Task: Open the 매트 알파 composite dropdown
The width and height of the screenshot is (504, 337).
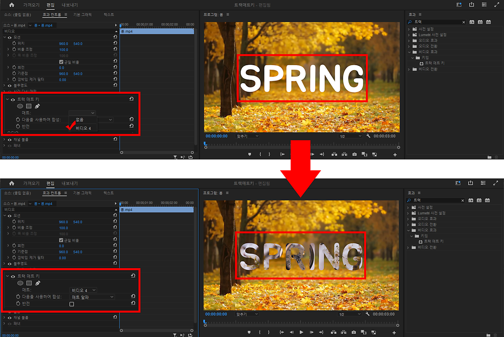Action: point(92,297)
